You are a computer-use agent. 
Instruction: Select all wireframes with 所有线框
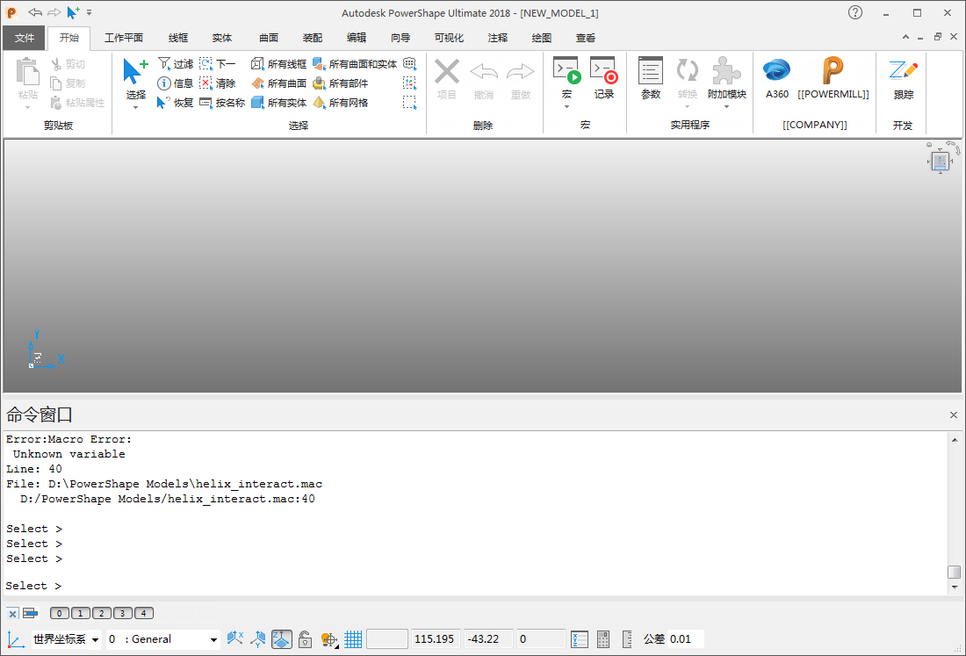(x=278, y=63)
